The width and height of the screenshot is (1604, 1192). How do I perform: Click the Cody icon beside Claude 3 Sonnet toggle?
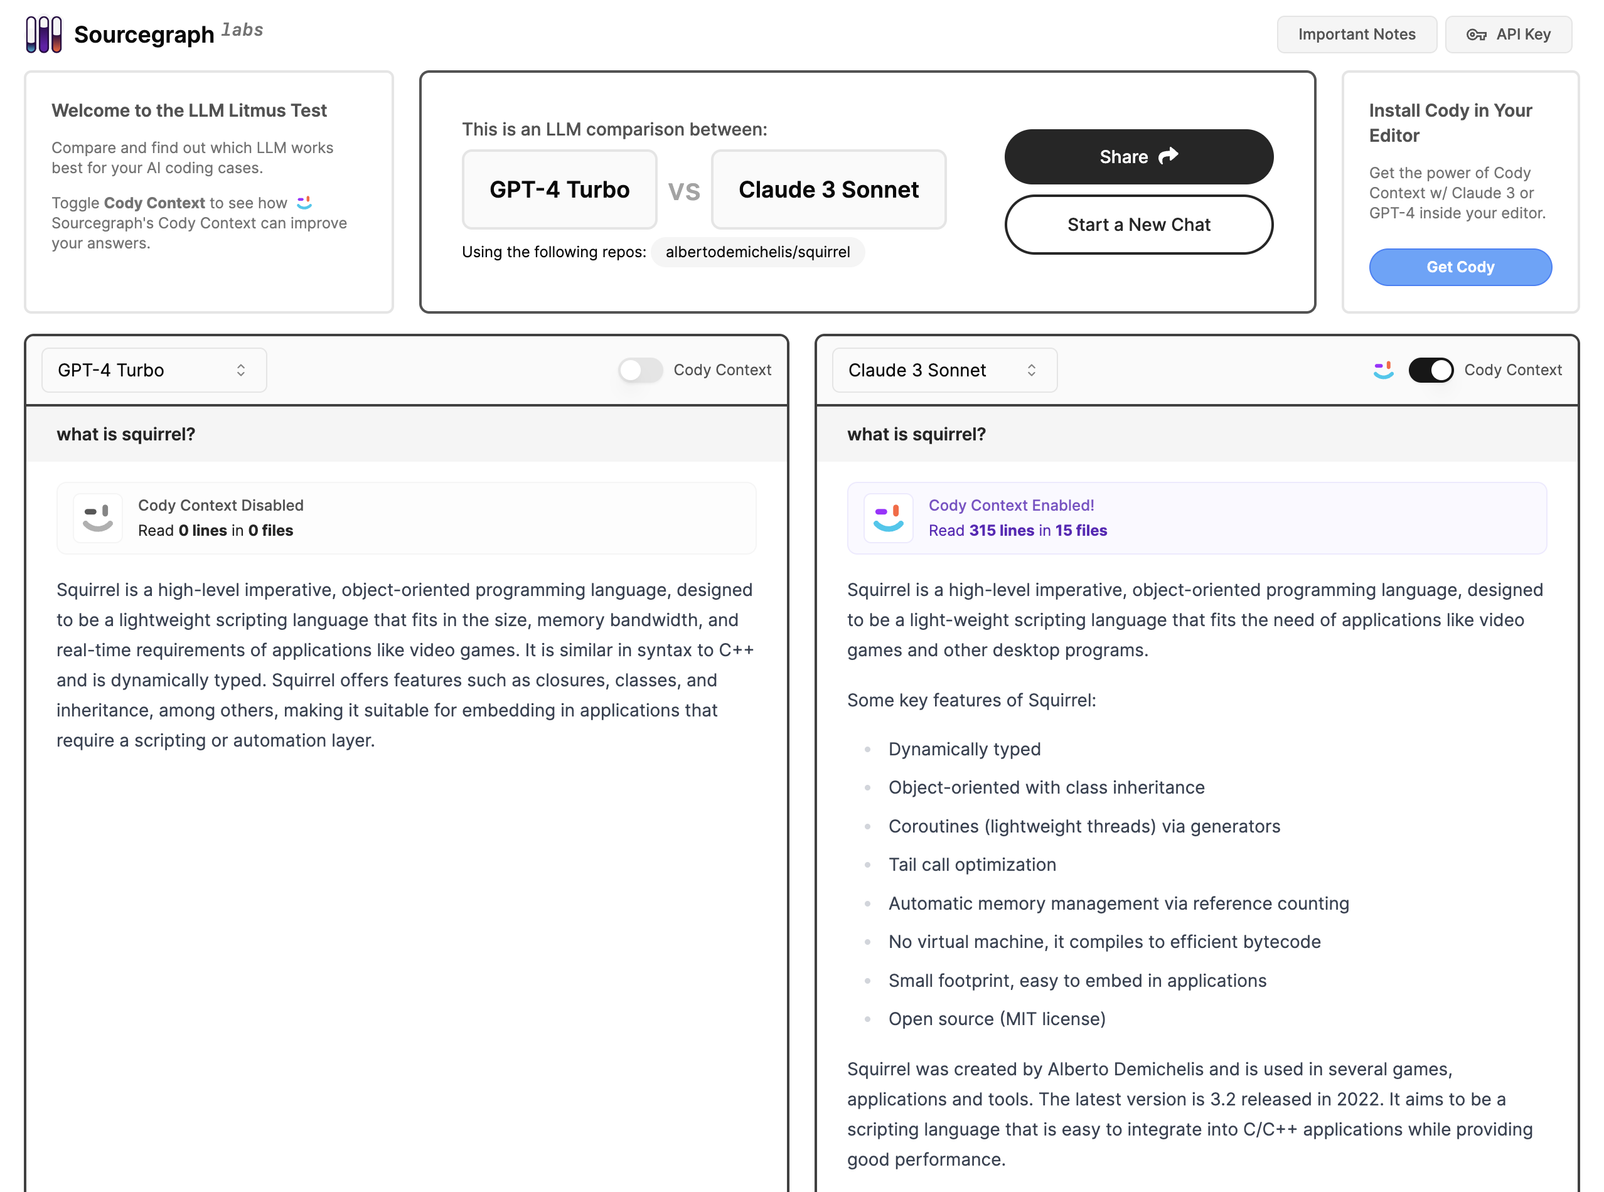1383,370
